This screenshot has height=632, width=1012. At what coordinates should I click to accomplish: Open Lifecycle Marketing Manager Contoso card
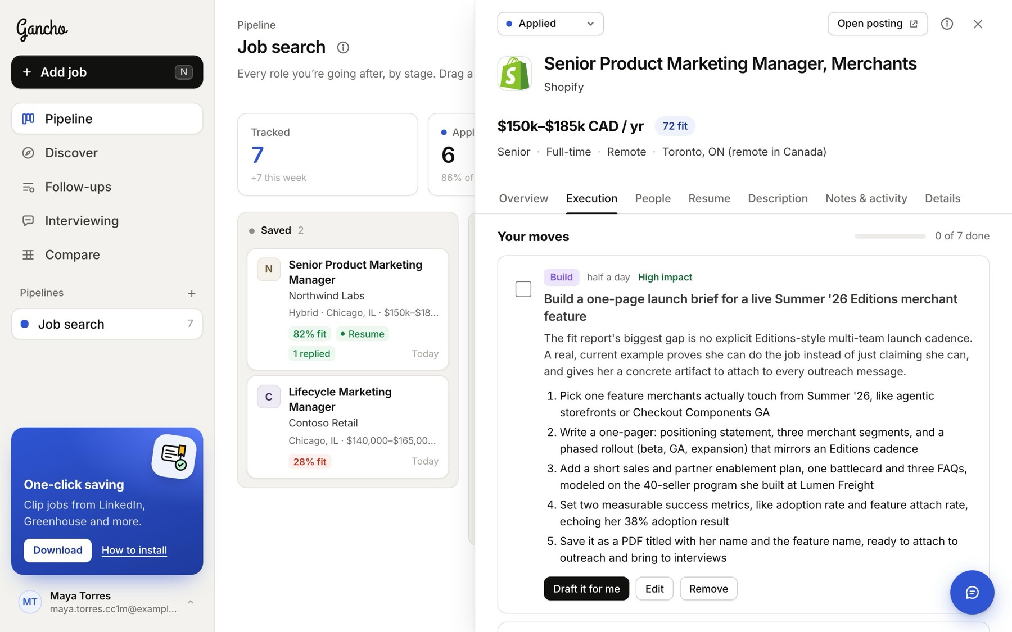347,427
